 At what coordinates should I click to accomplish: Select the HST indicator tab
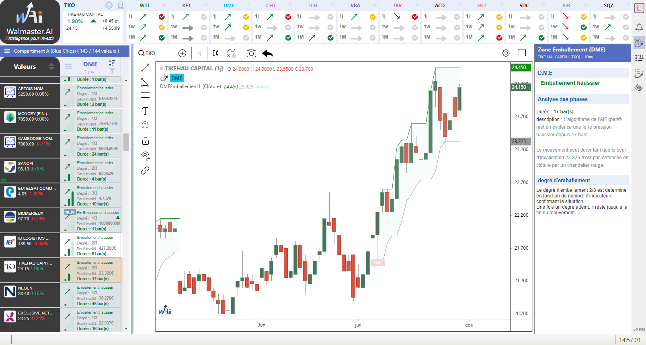coord(482,6)
